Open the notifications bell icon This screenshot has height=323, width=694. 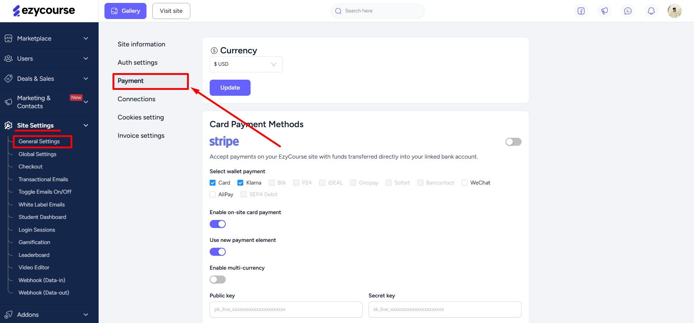pos(651,11)
